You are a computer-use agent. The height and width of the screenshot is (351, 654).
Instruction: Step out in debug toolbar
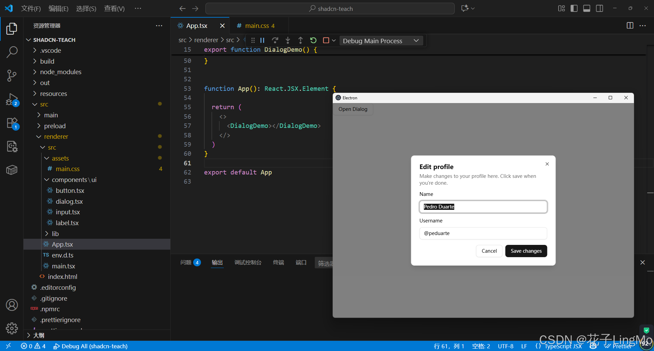click(300, 40)
